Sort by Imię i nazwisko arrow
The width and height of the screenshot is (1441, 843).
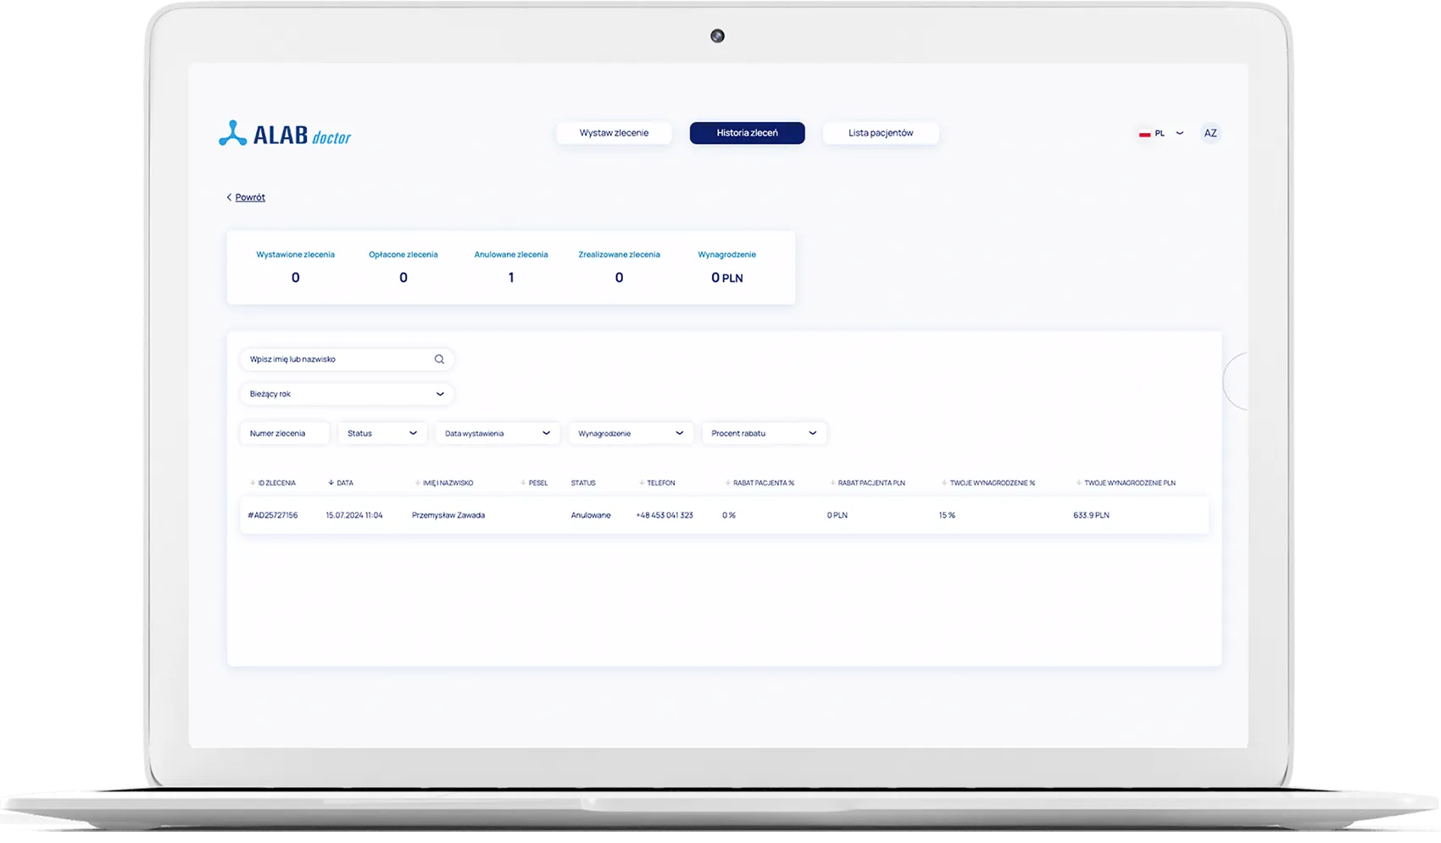[x=417, y=483]
